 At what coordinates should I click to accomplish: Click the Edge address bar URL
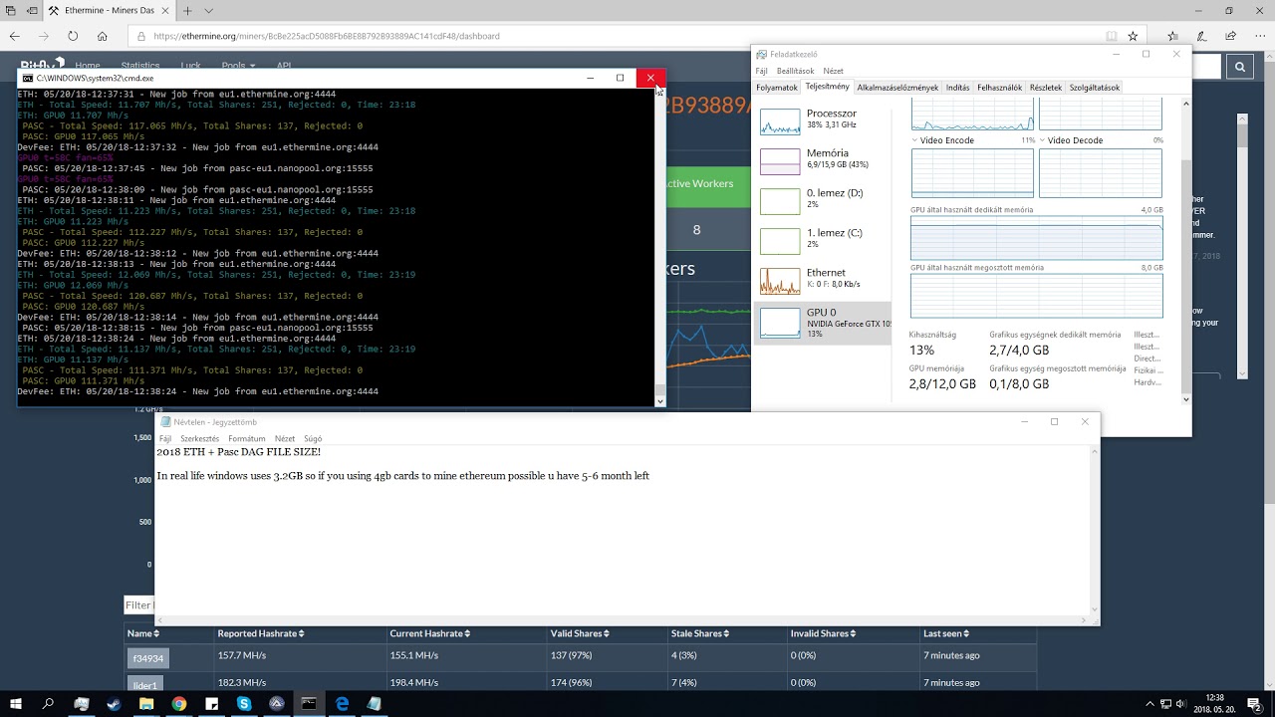(x=327, y=36)
